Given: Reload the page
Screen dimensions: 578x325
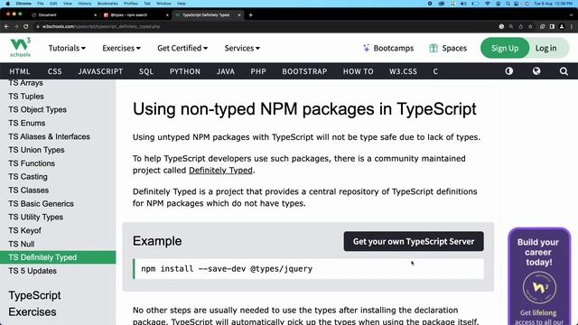Looking at the screenshot, I should [x=26, y=26].
